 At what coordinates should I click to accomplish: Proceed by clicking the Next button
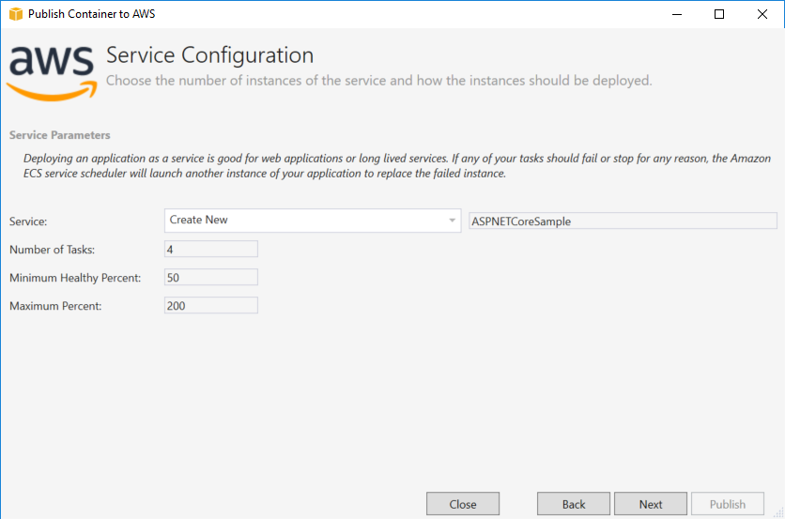[x=651, y=504]
